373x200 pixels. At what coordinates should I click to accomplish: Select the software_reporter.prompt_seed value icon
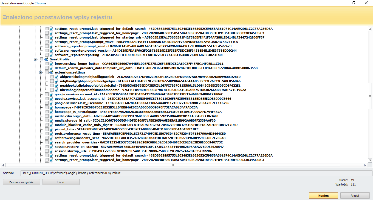pos(51,46)
